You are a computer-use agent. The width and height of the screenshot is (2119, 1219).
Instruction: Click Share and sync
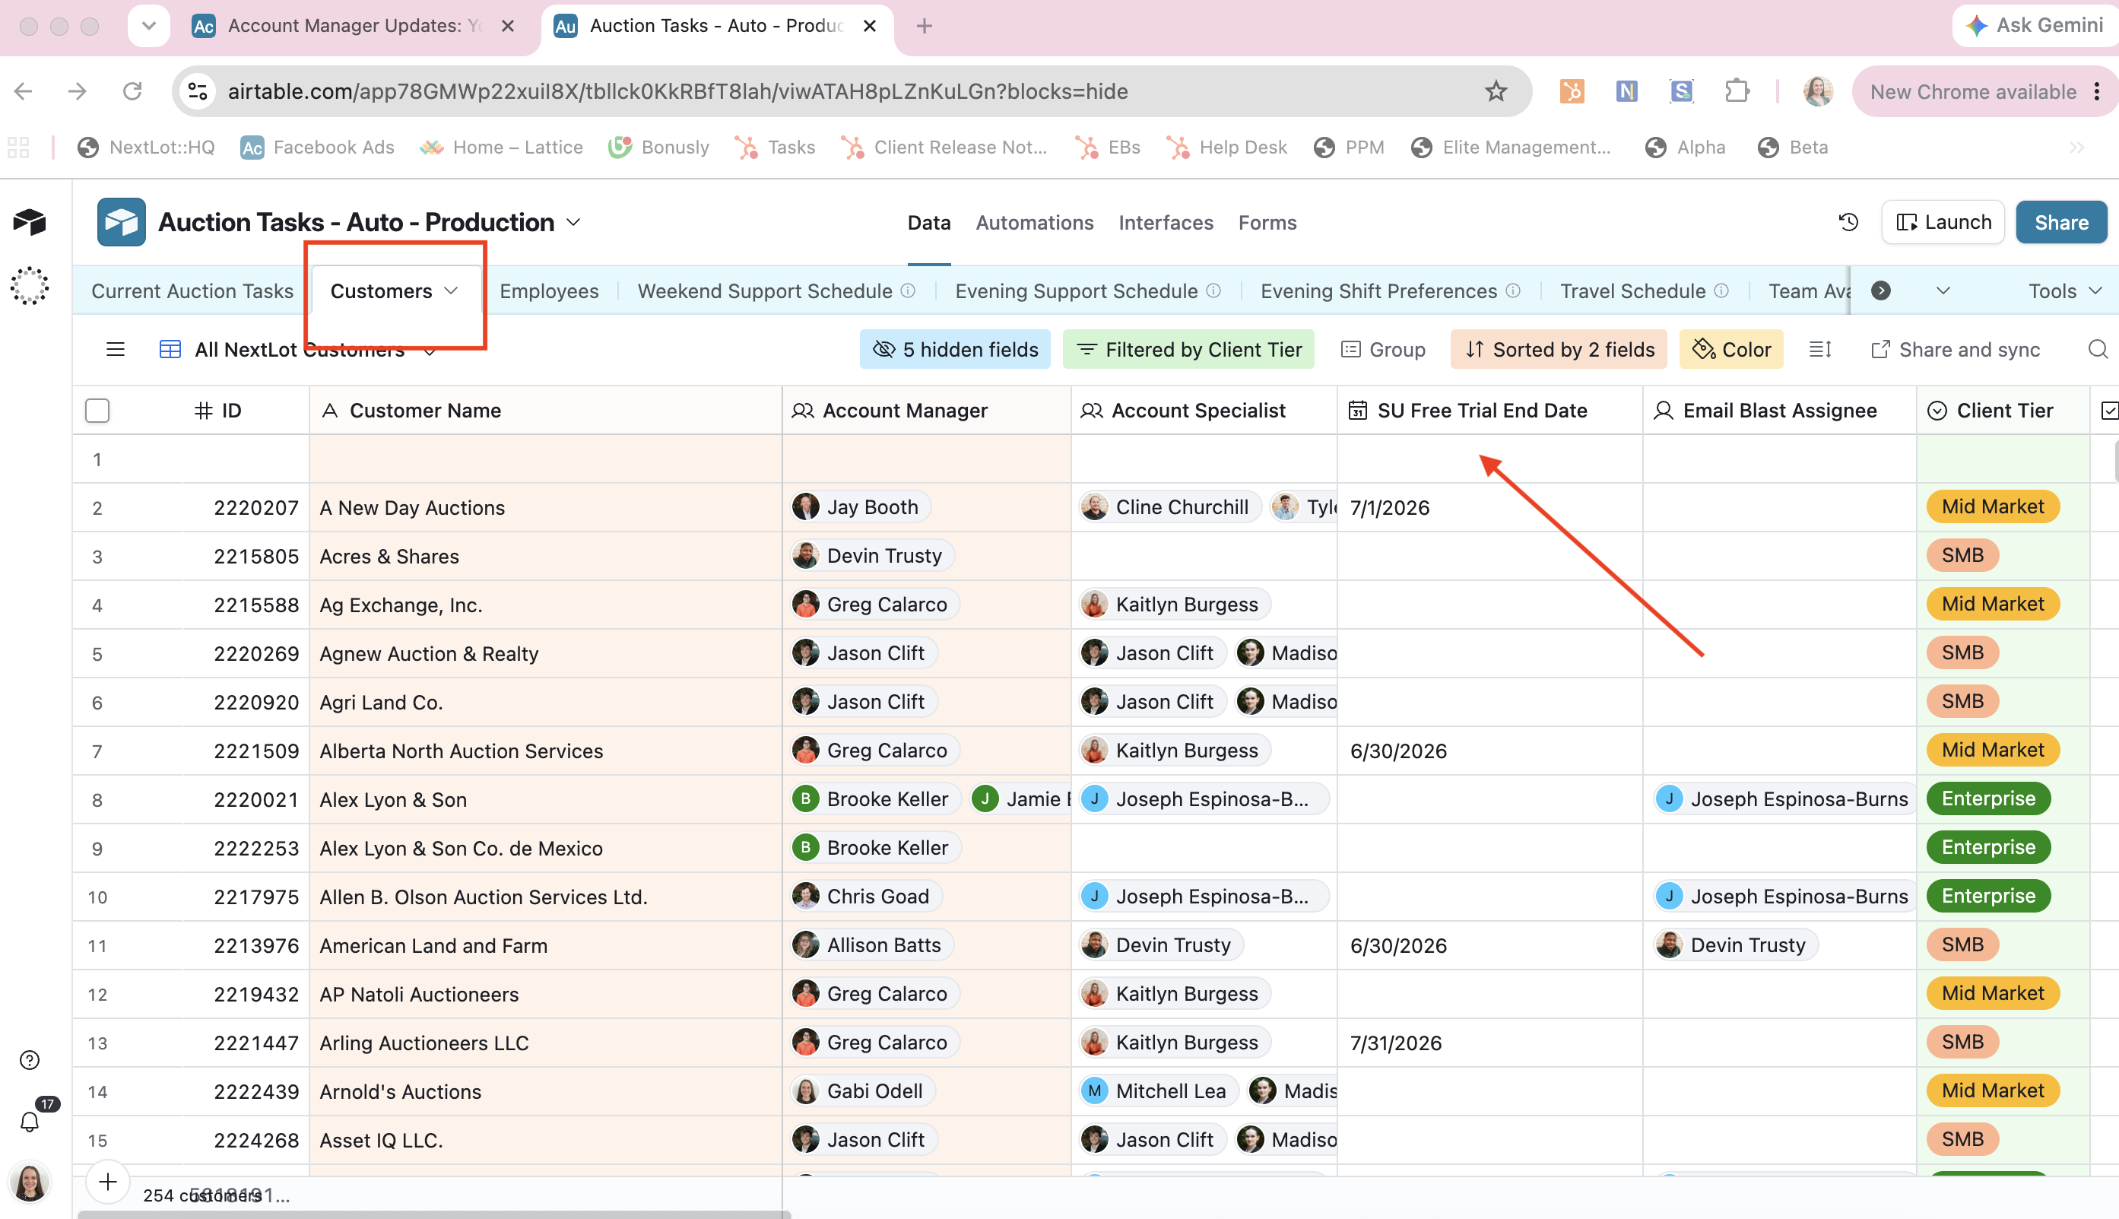pyautogui.click(x=1956, y=349)
